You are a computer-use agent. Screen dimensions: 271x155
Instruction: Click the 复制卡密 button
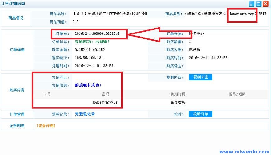(200, 77)
